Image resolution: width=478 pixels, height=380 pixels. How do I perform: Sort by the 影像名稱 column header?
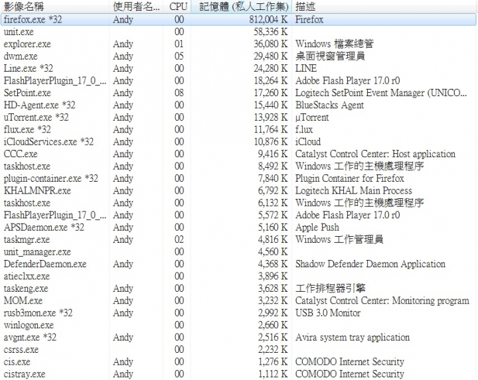tap(54, 7)
